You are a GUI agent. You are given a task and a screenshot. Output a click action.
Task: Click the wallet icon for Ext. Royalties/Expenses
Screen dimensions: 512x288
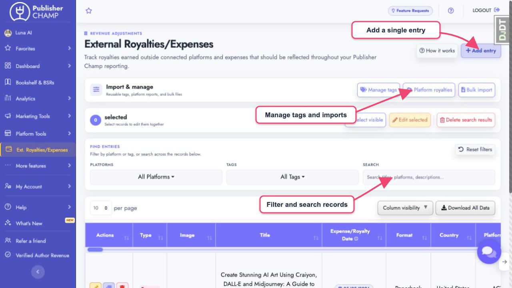(x=8, y=150)
